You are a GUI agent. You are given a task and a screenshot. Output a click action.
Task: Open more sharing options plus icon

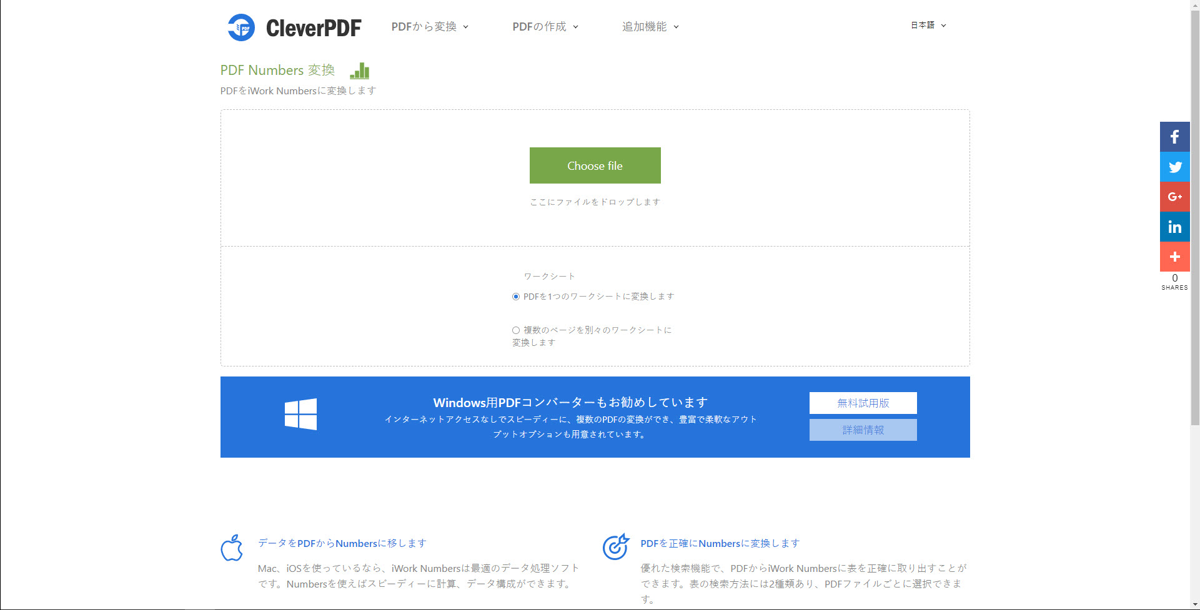point(1174,257)
